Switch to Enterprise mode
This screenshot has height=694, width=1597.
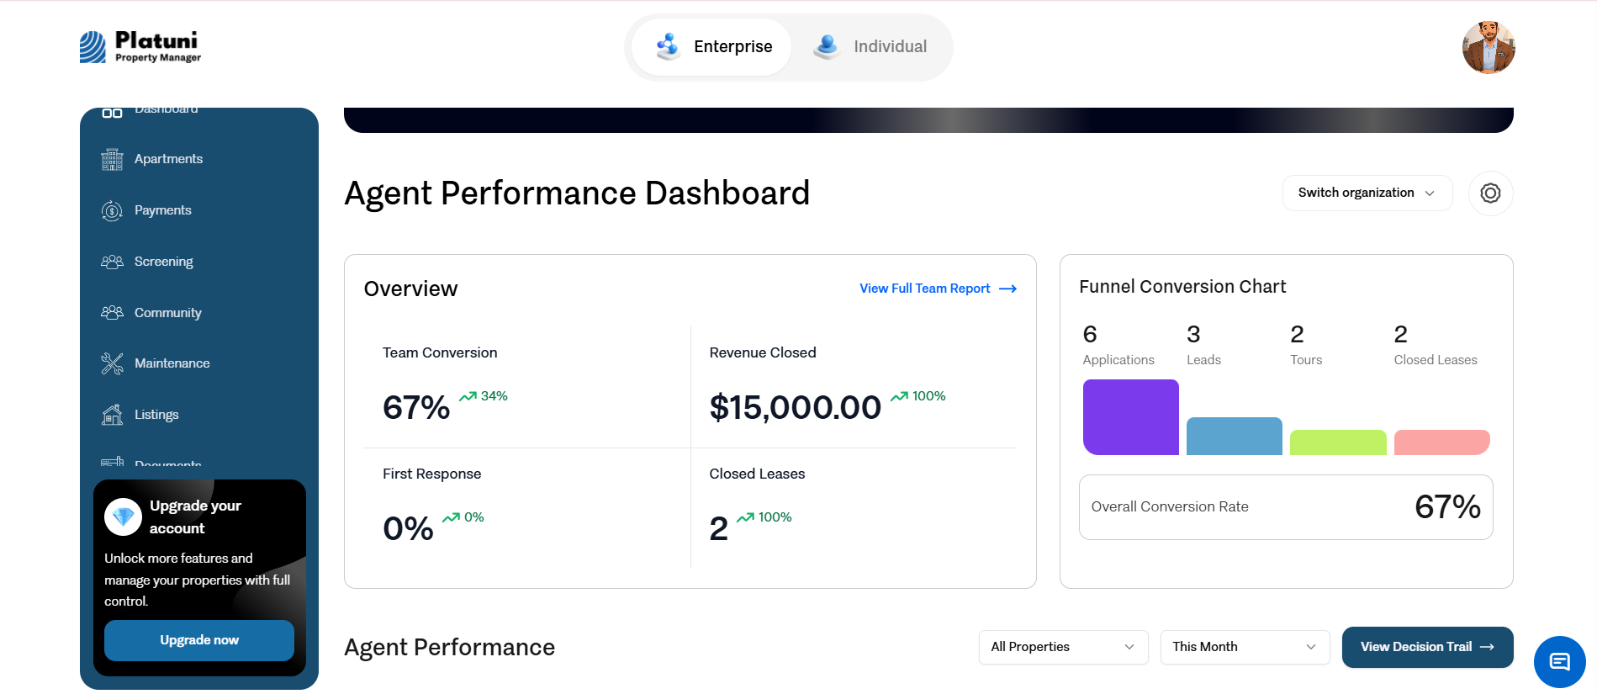click(711, 47)
